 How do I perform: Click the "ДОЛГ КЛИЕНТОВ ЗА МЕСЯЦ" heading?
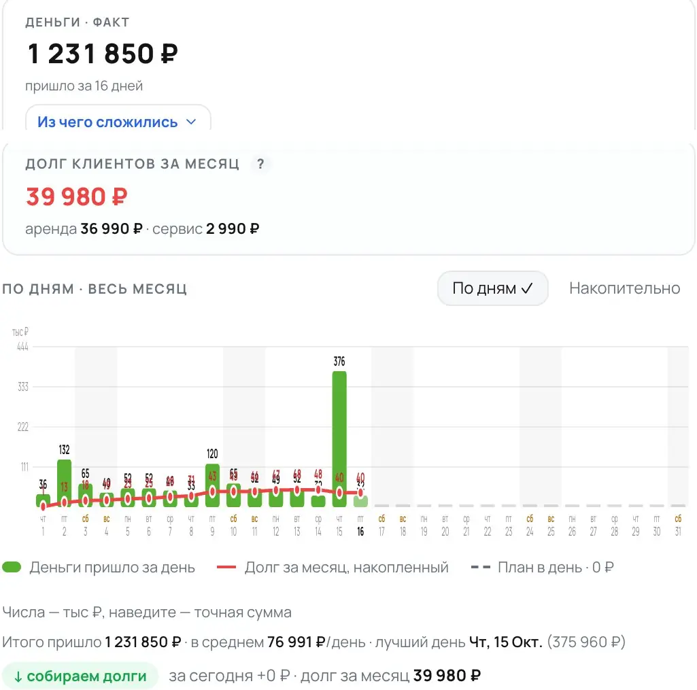point(133,164)
